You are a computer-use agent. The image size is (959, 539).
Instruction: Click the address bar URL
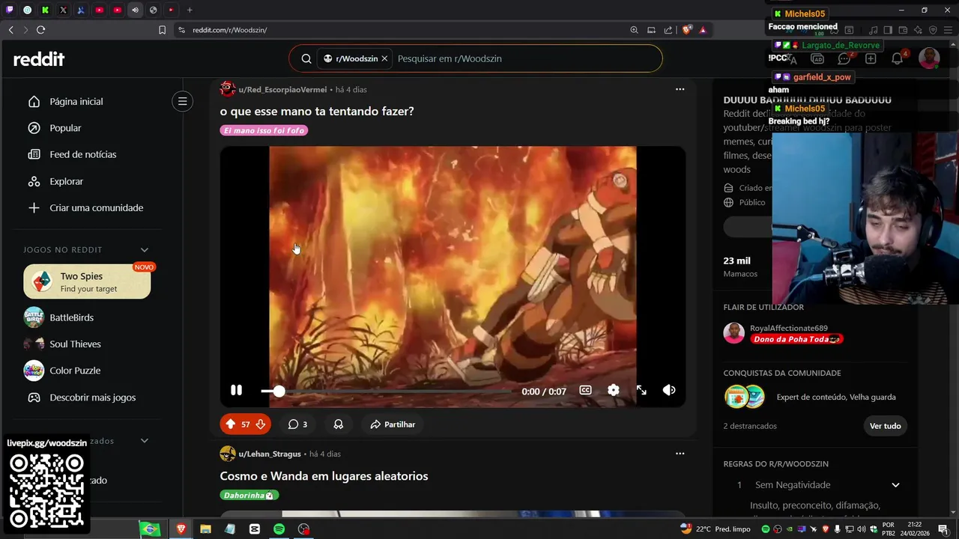point(229,30)
